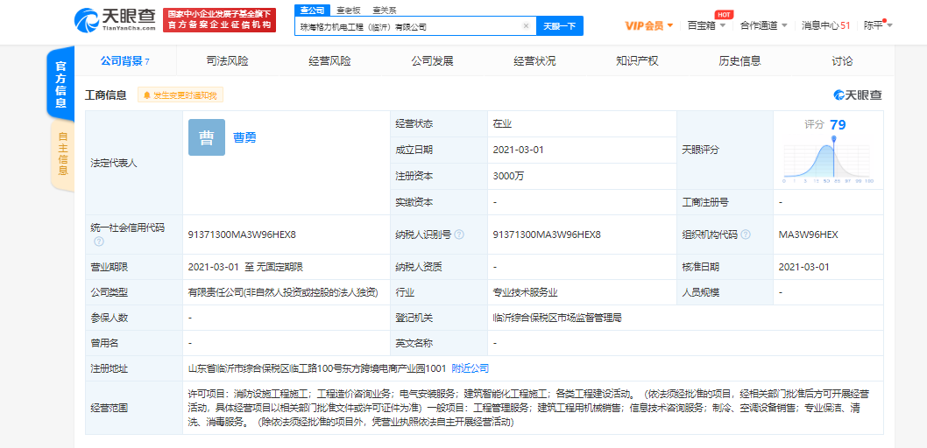
Task: Click the 天眼查 logo in header
Action: pyautogui.click(x=115, y=19)
